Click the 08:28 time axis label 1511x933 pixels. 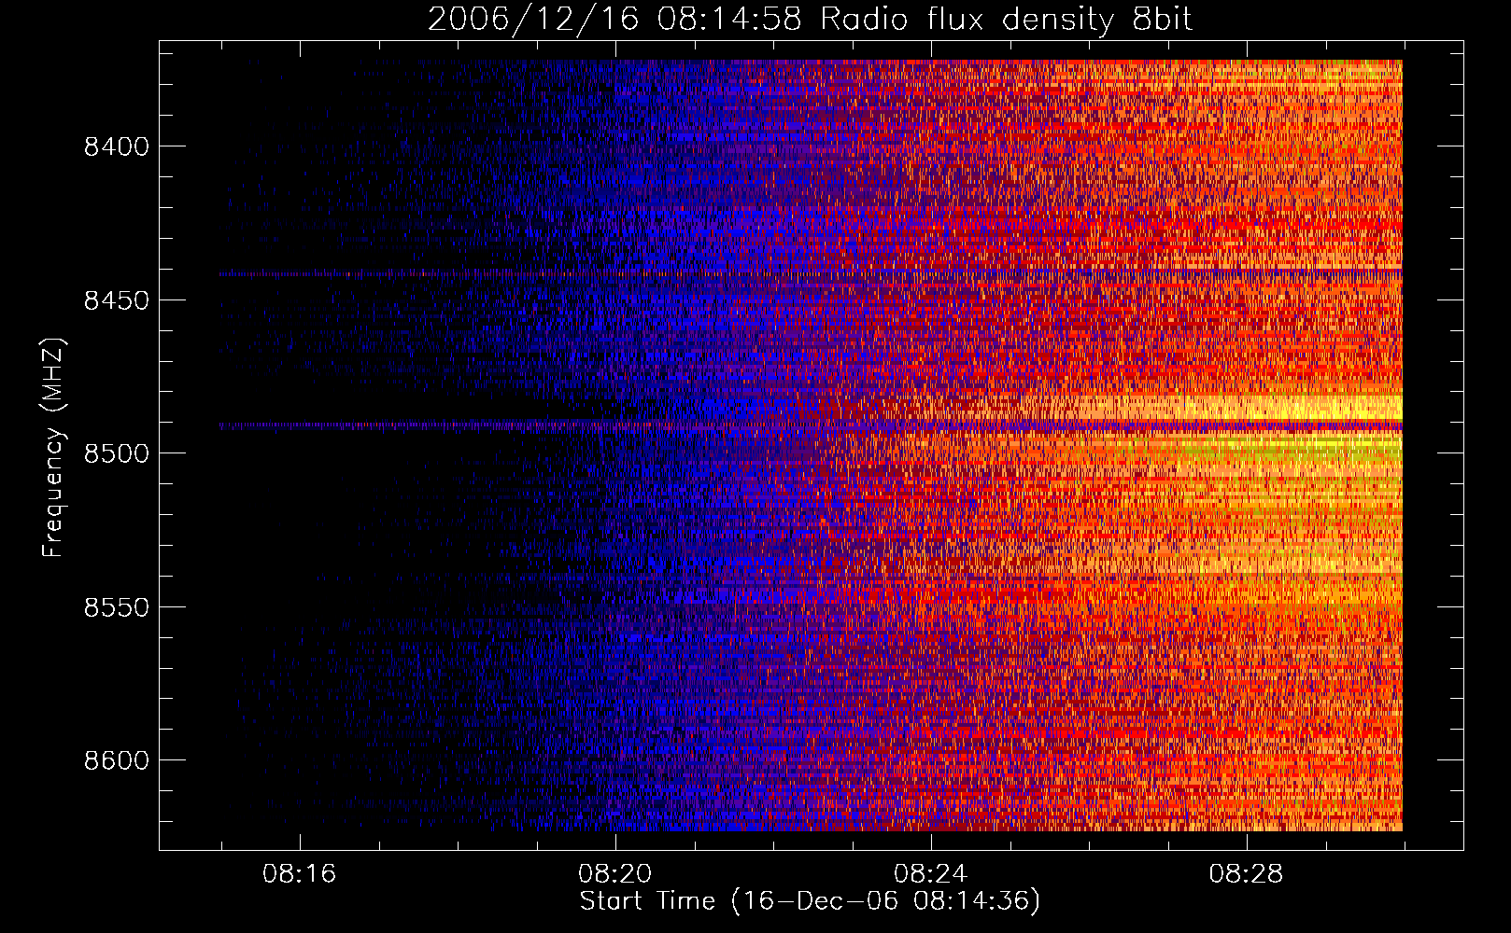tap(1247, 874)
